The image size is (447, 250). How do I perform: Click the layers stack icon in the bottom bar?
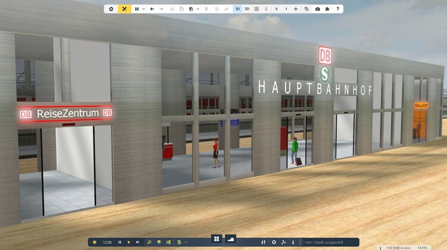click(159, 242)
